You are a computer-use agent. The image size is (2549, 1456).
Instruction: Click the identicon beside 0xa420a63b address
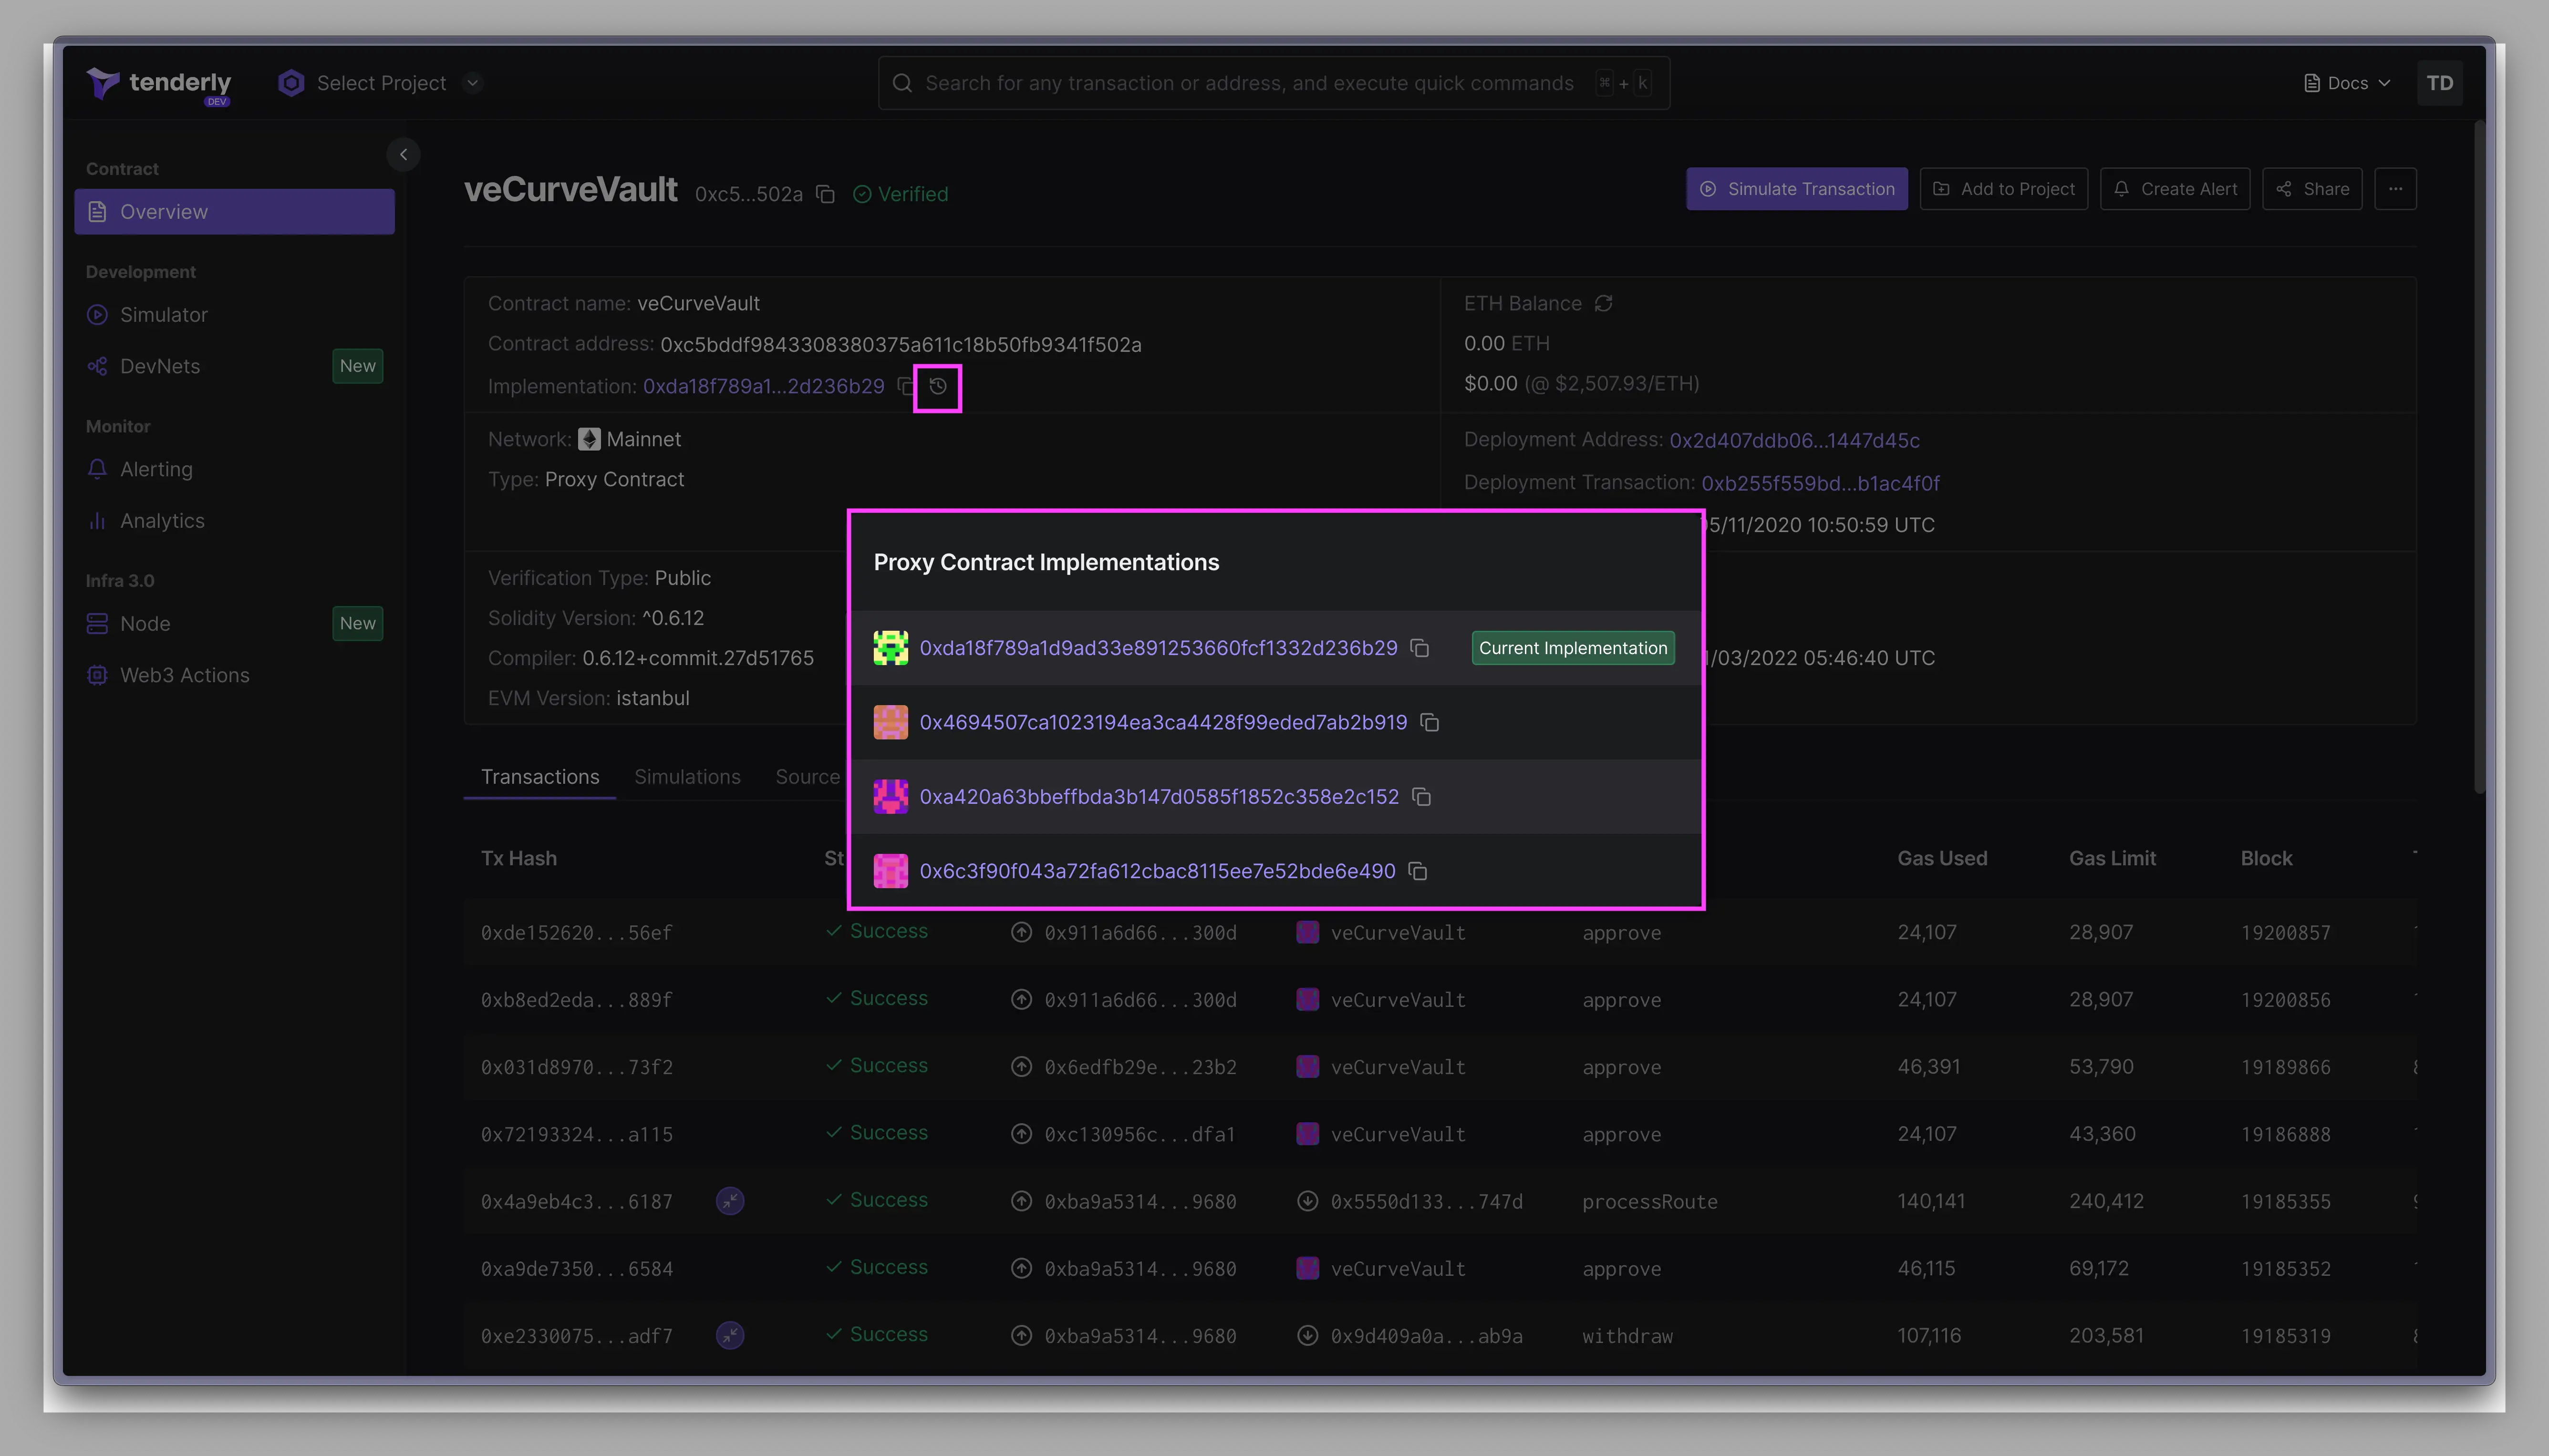[x=891, y=797]
